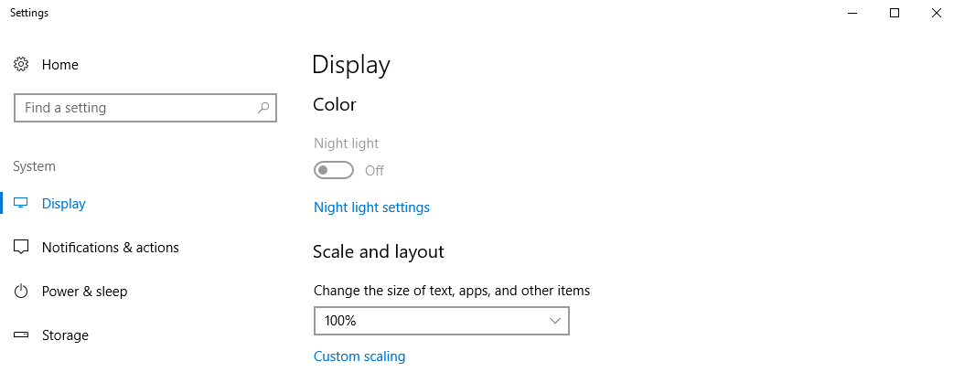This screenshot has width=954, height=372.
Task: Go to Home settings
Action: point(59,64)
